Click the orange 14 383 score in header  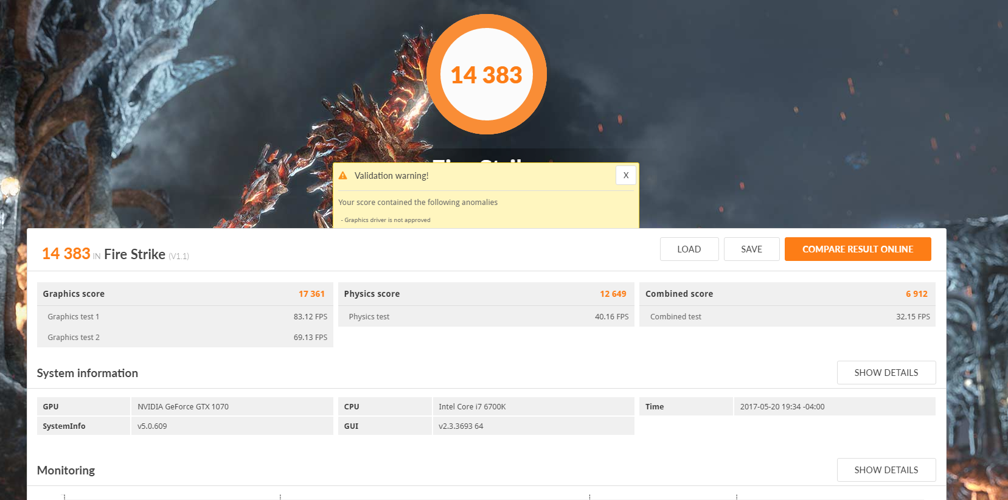(x=66, y=254)
